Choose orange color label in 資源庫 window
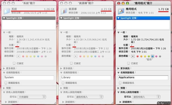 point(84,56)
